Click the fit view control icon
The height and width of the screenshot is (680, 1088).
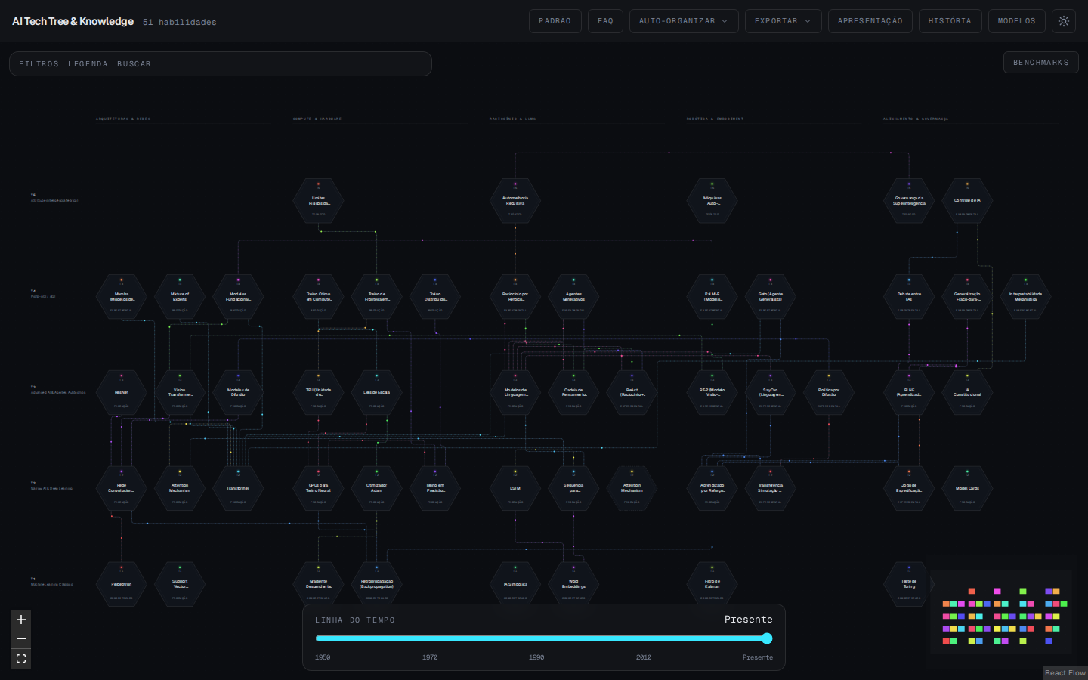click(x=21, y=659)
